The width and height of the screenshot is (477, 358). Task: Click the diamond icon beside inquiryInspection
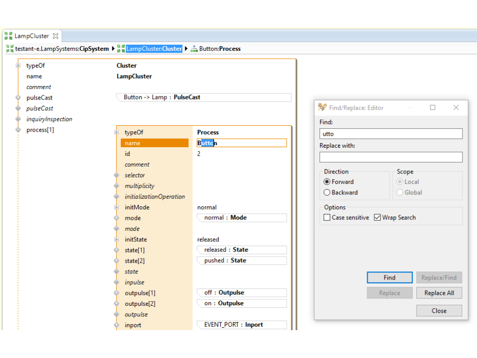18,119
